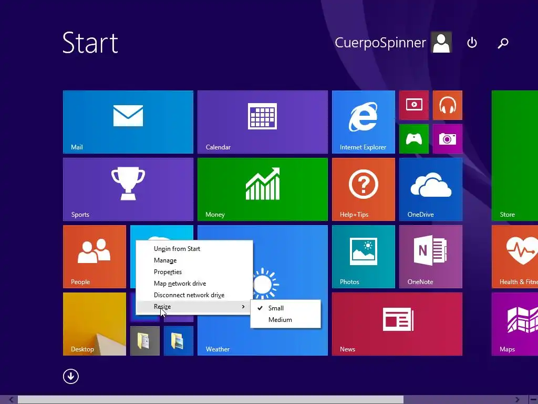This screenshot has height=404, width=538.
Task: Click the search magnifier icon
Action: pyautogui.click(x=503, y=43)
